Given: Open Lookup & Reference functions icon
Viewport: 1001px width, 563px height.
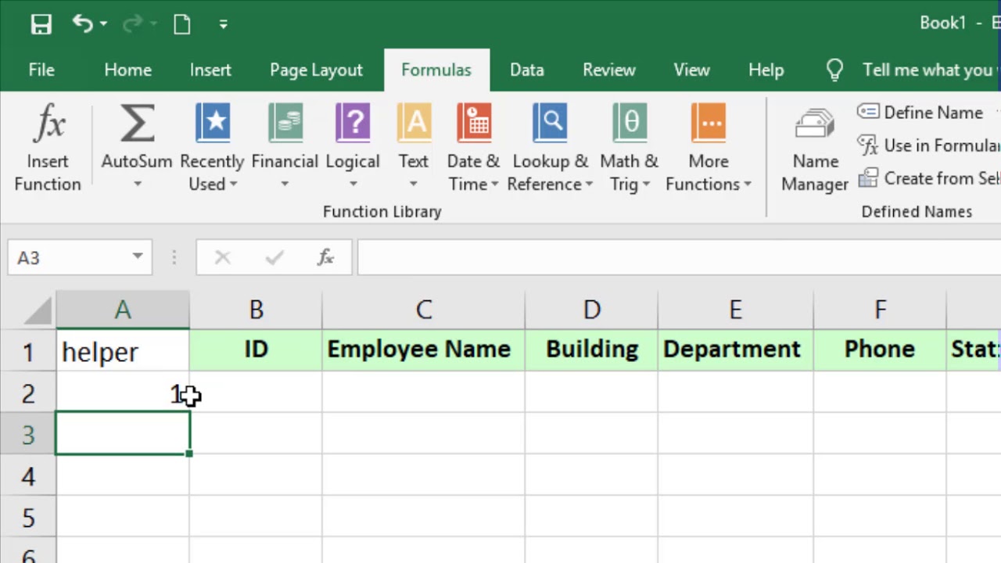Looking at the screenshot, I should [x=550, y=124].
